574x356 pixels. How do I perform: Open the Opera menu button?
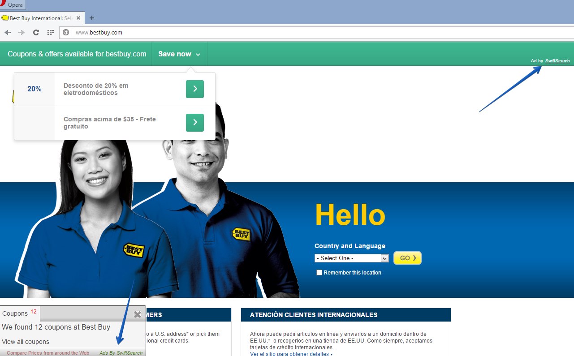click(13, 5)
